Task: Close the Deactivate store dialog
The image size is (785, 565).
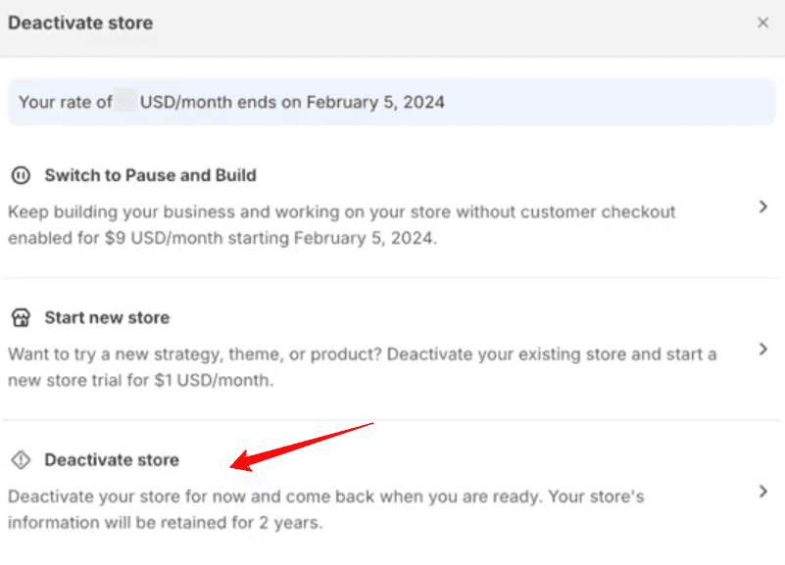Action: (762, 23)
